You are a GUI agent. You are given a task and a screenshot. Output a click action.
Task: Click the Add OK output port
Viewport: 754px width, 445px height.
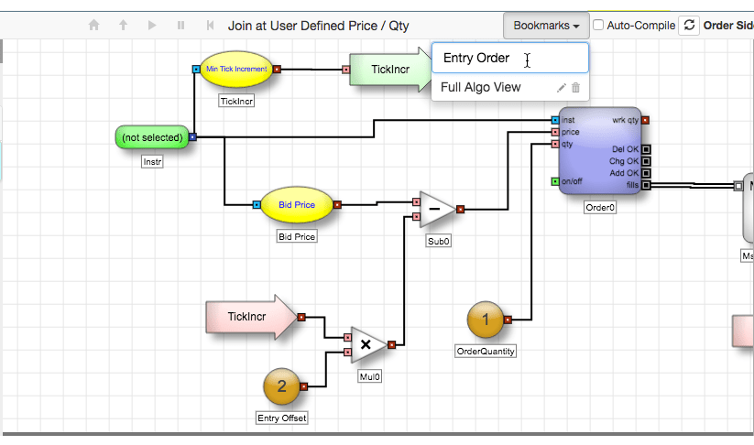[x=646, y=173]
